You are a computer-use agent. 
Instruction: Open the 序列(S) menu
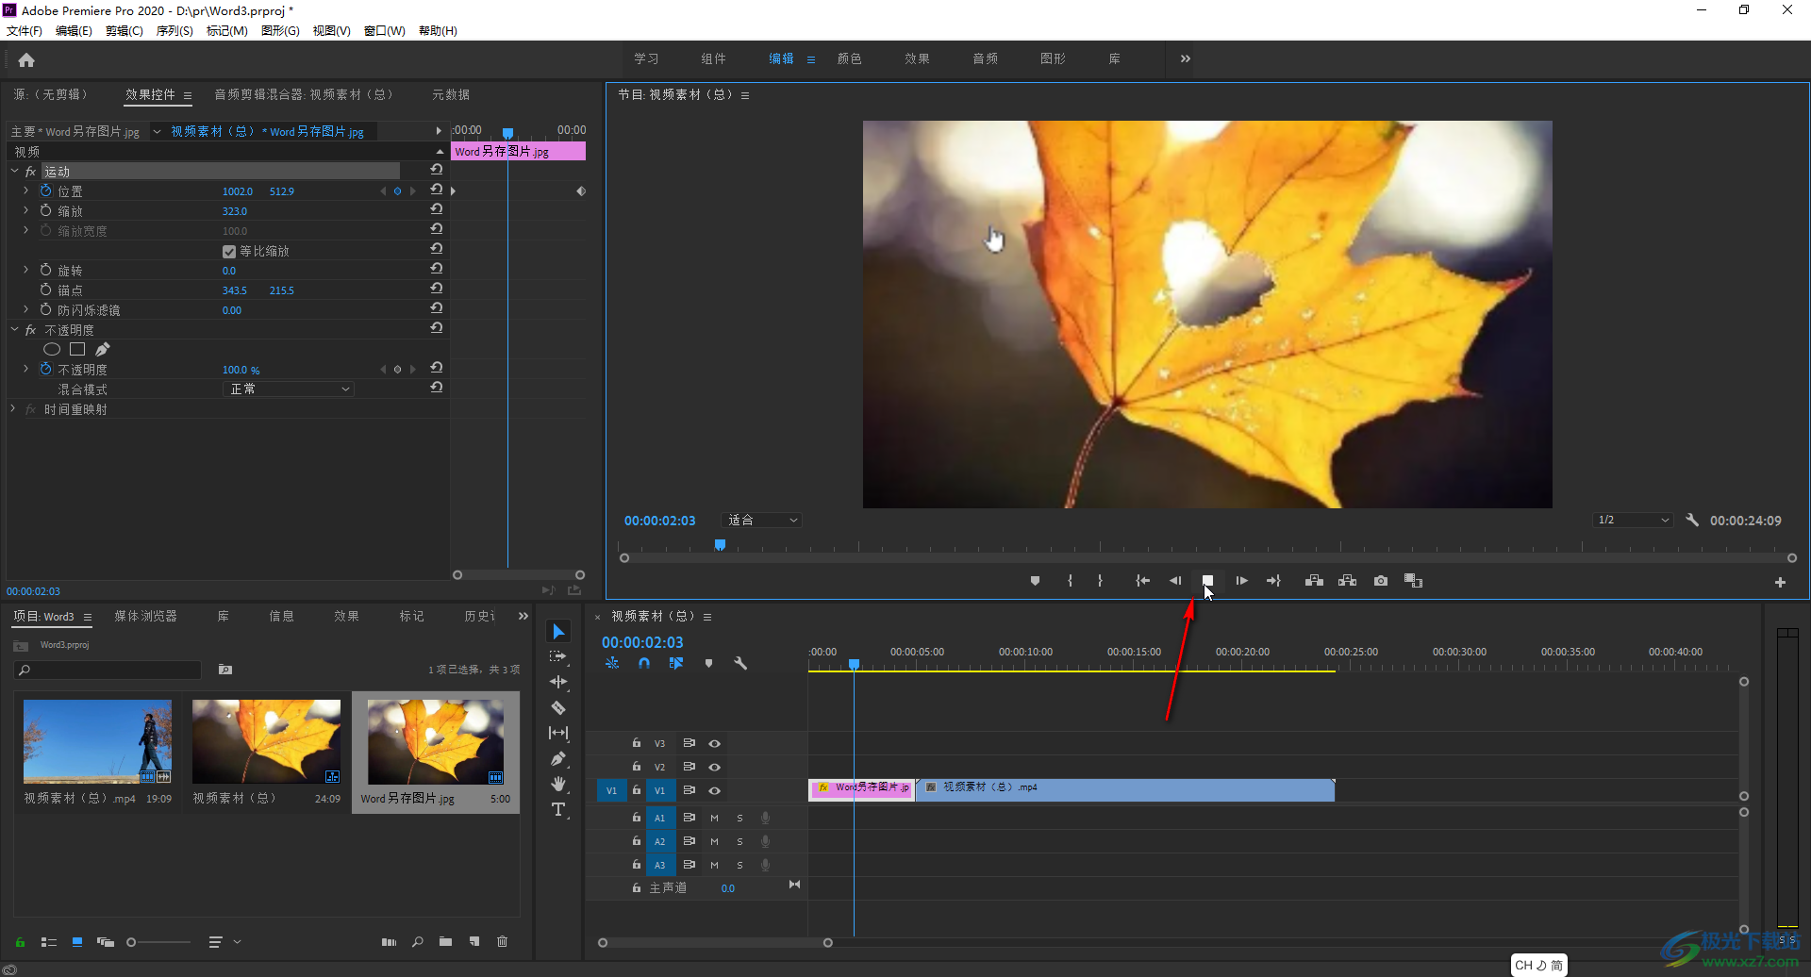click(174, 31)
